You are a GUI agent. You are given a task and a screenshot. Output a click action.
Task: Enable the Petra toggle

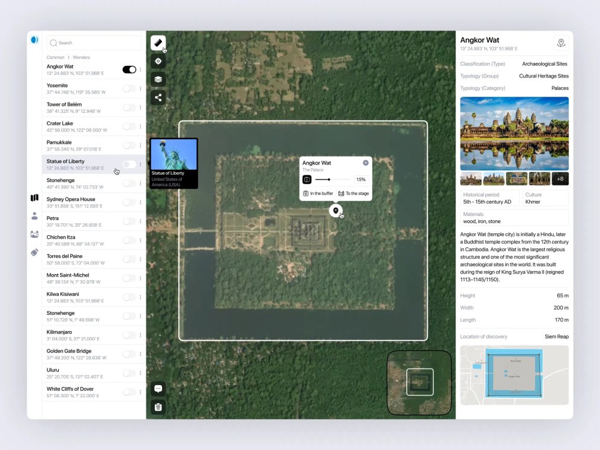130,221
